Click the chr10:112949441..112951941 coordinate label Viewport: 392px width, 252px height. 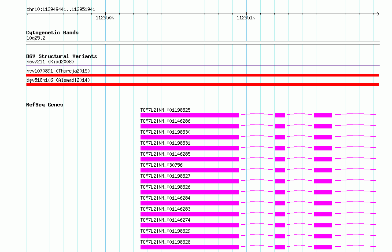coord(61,10)
